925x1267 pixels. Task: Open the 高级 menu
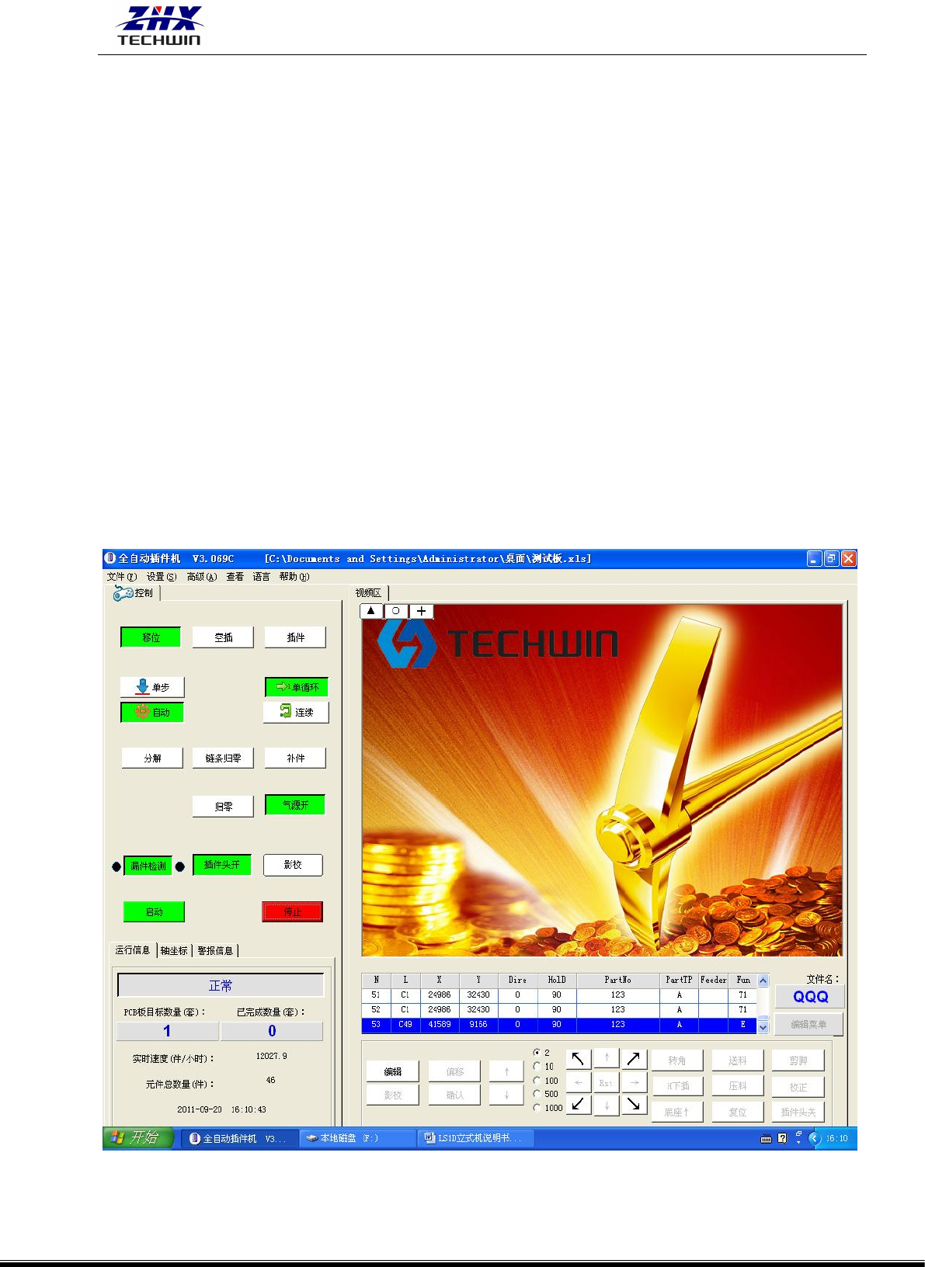202,577
